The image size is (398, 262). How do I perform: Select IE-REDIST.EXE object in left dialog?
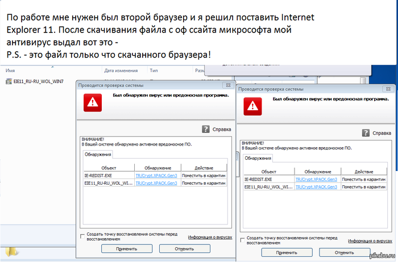pyautogui.click(x=98, y=176)
